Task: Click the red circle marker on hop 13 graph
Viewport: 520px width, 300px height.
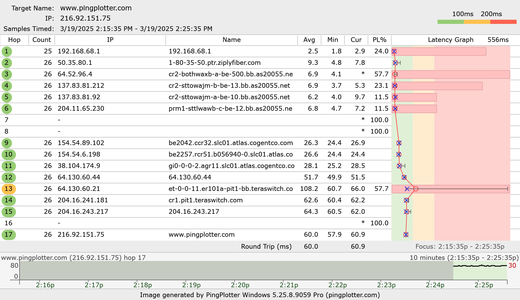Action: (x=416, y=189)
